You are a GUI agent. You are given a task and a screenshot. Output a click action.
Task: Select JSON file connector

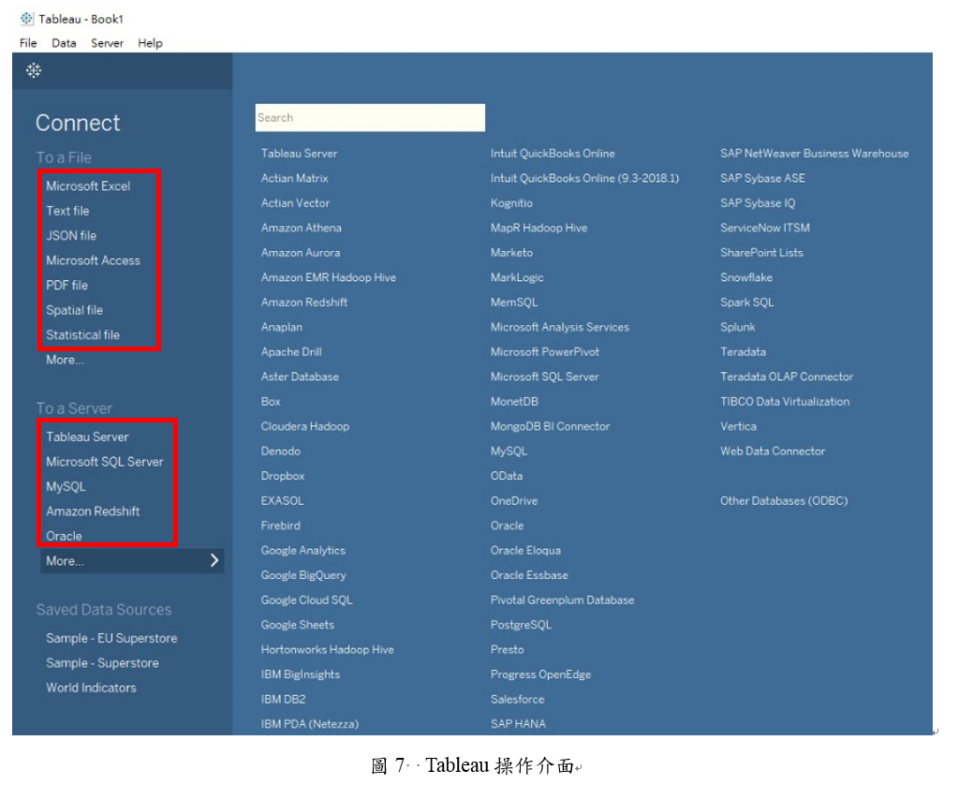point(71,236)
